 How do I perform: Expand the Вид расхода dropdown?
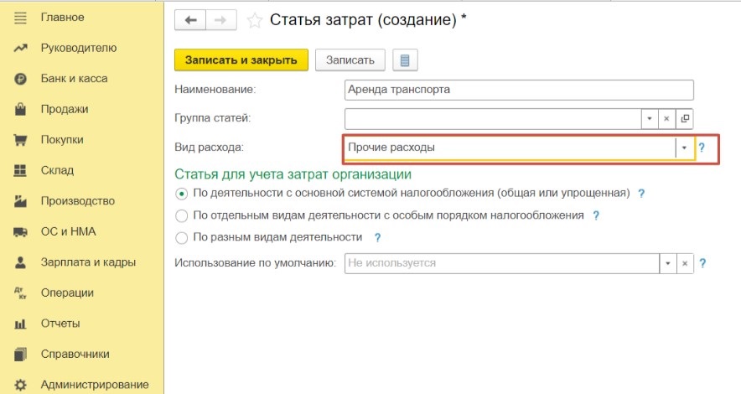(684, 148)
